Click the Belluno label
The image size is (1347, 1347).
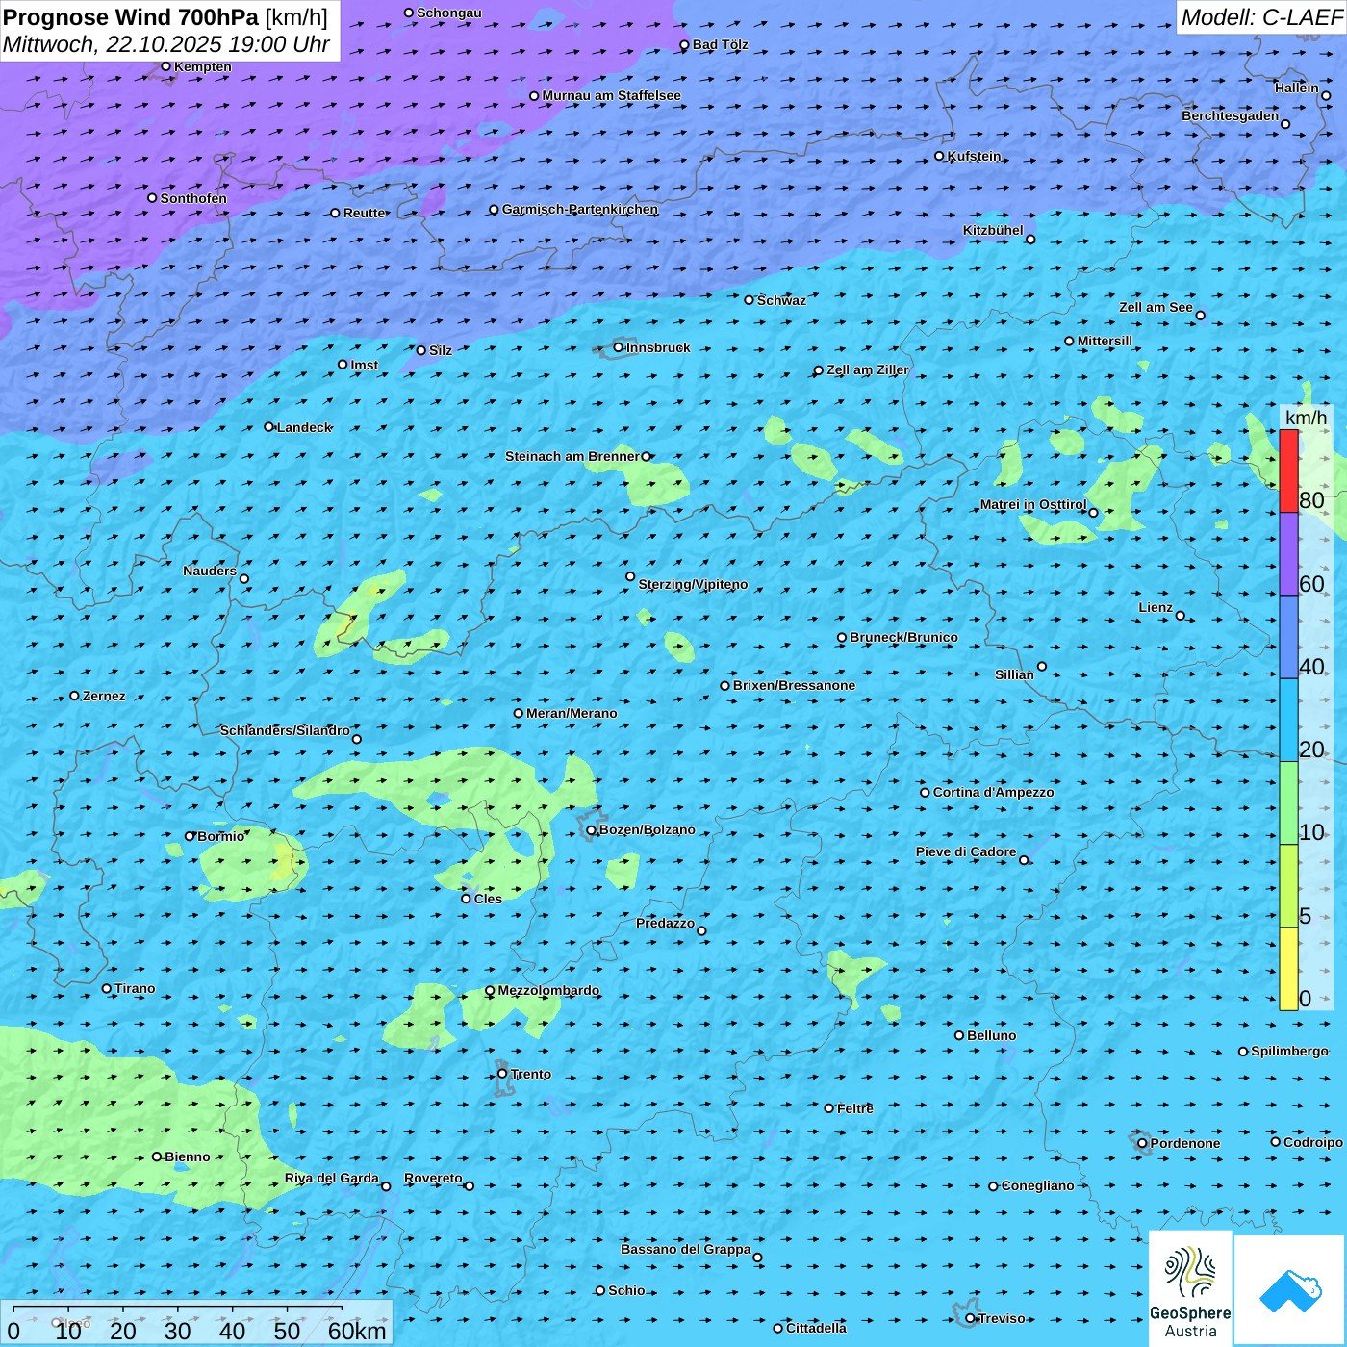click(x=991, y=1035)
